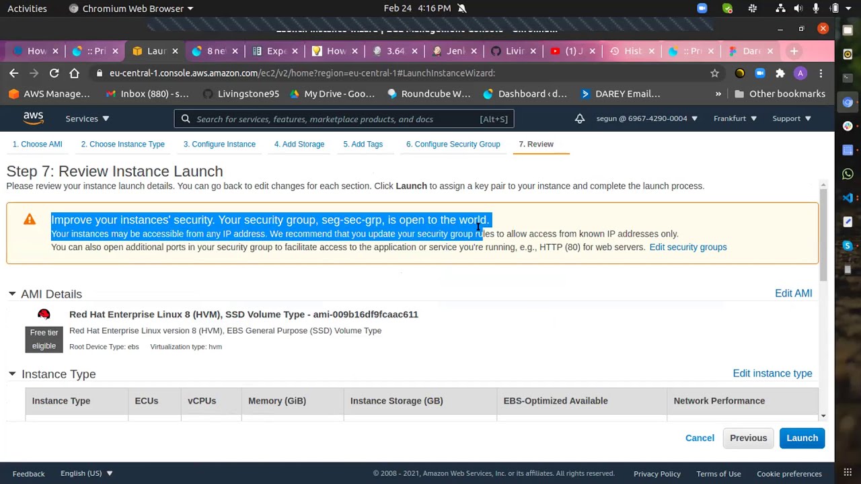861x484 pixels.
Task: Go to step 6. Configure Security Group
Action: 453,144
